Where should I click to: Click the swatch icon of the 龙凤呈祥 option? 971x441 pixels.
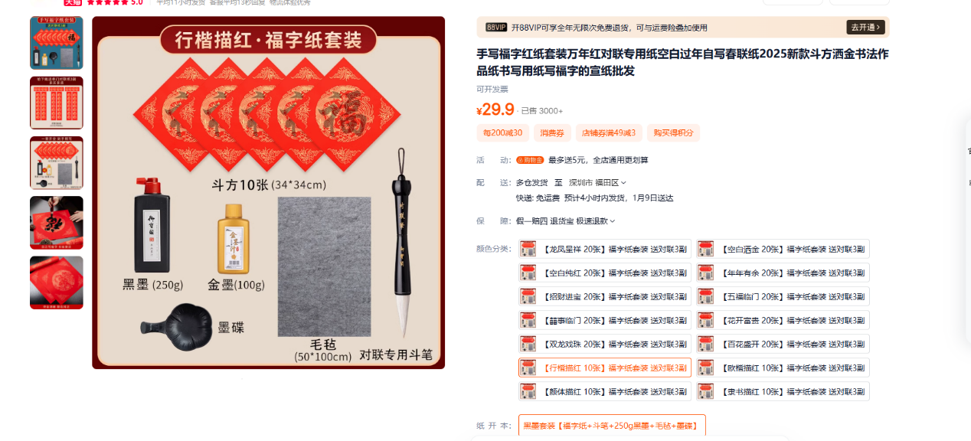click(528, 249)
